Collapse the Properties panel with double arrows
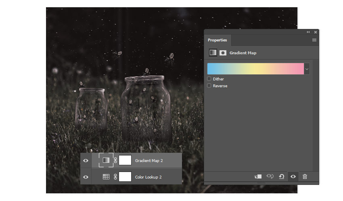The image size is (343, 201). [x=308, y=32]
